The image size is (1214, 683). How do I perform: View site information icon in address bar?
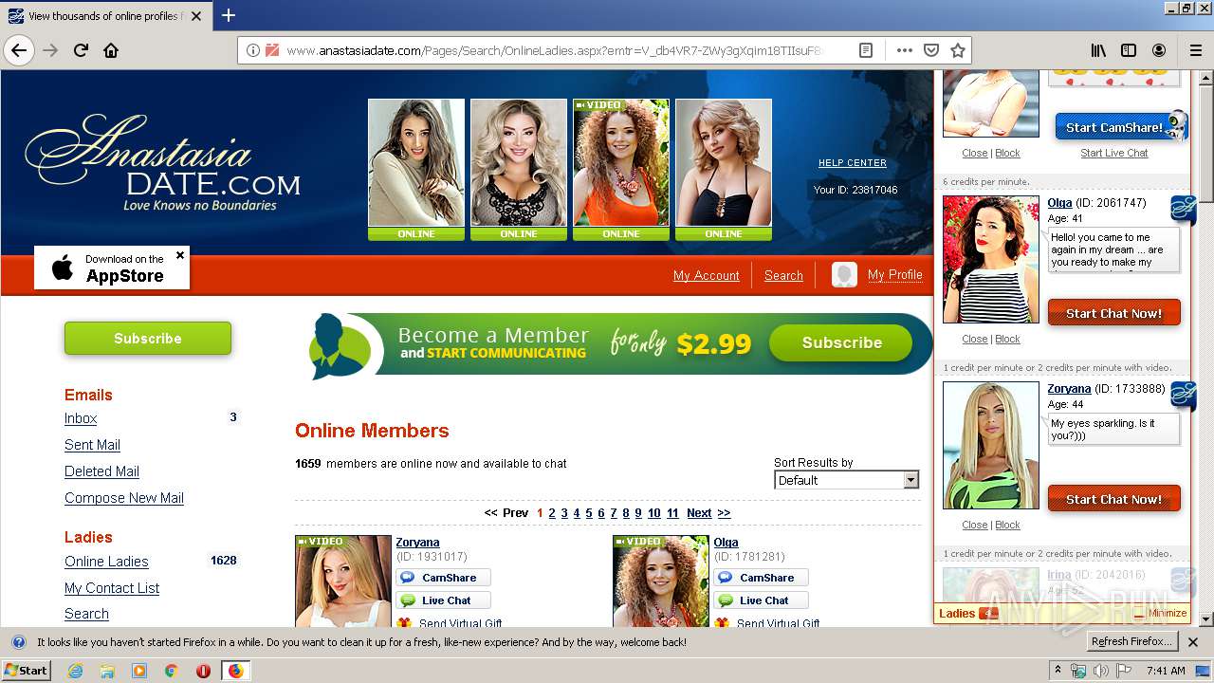(x=253, y=50)
